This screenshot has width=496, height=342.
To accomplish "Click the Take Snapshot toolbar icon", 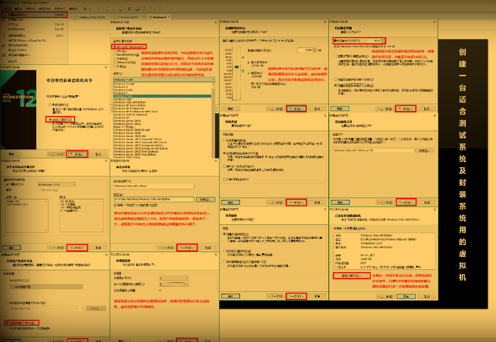I will pos(108,9).
